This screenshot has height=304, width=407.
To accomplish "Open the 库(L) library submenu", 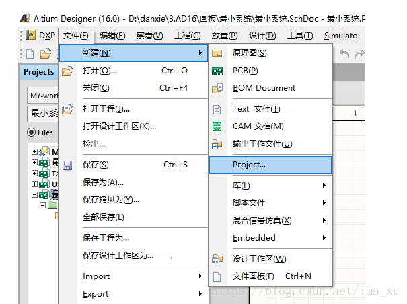I will pyautogui.click(x=270, y=186).
